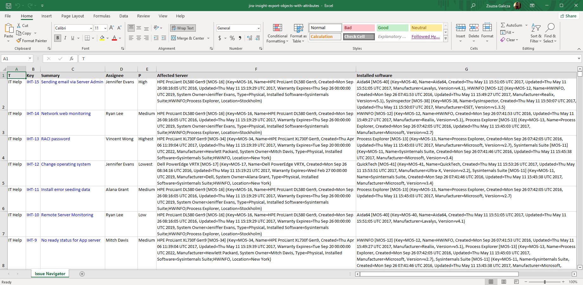Click the Share button
This screenshot has height=285, width=583.
[x=569, y=16]
